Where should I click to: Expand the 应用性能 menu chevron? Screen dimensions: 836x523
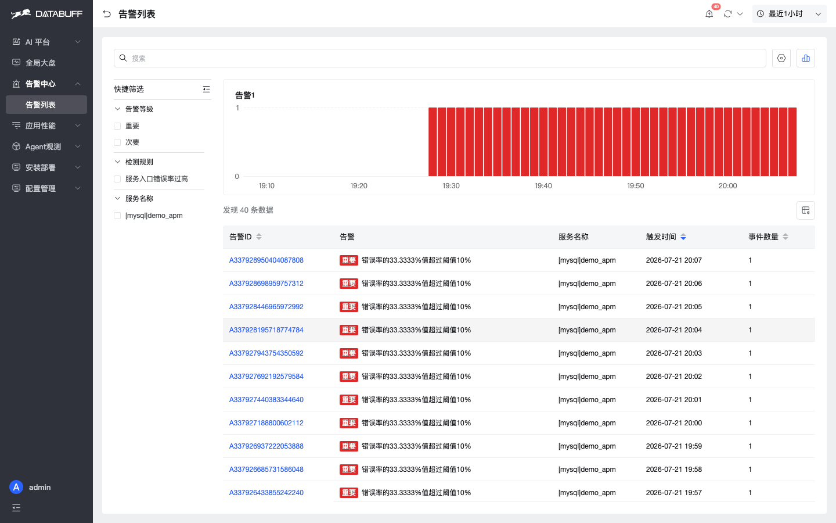click(78, 126)
